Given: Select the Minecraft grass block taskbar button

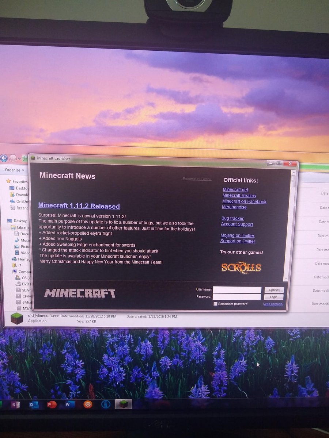Looking at the screenshot, I should coord(123,404).
